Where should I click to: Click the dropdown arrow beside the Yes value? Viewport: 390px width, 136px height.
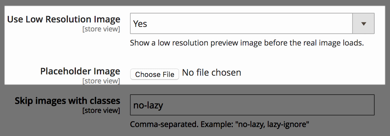[x=364, y=23]
